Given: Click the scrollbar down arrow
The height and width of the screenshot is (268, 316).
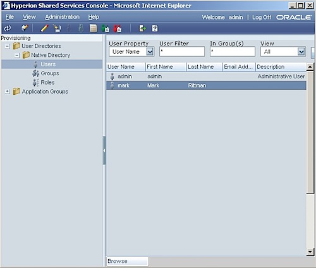Looking at the screenshot, I should (x=310, y=252).
